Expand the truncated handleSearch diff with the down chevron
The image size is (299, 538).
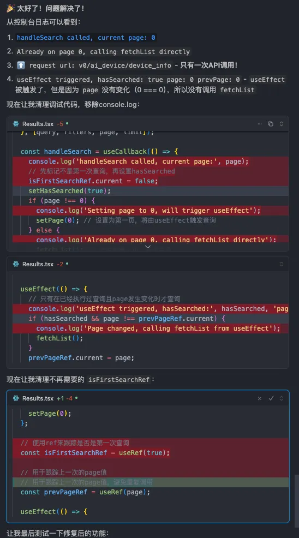pos(148,247)
